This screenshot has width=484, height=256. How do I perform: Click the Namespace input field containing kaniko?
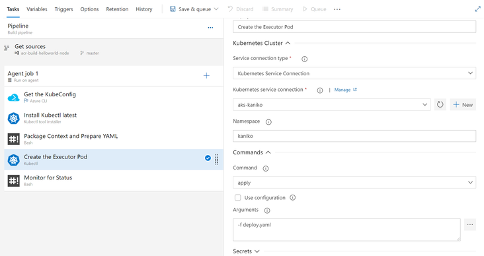354,136
